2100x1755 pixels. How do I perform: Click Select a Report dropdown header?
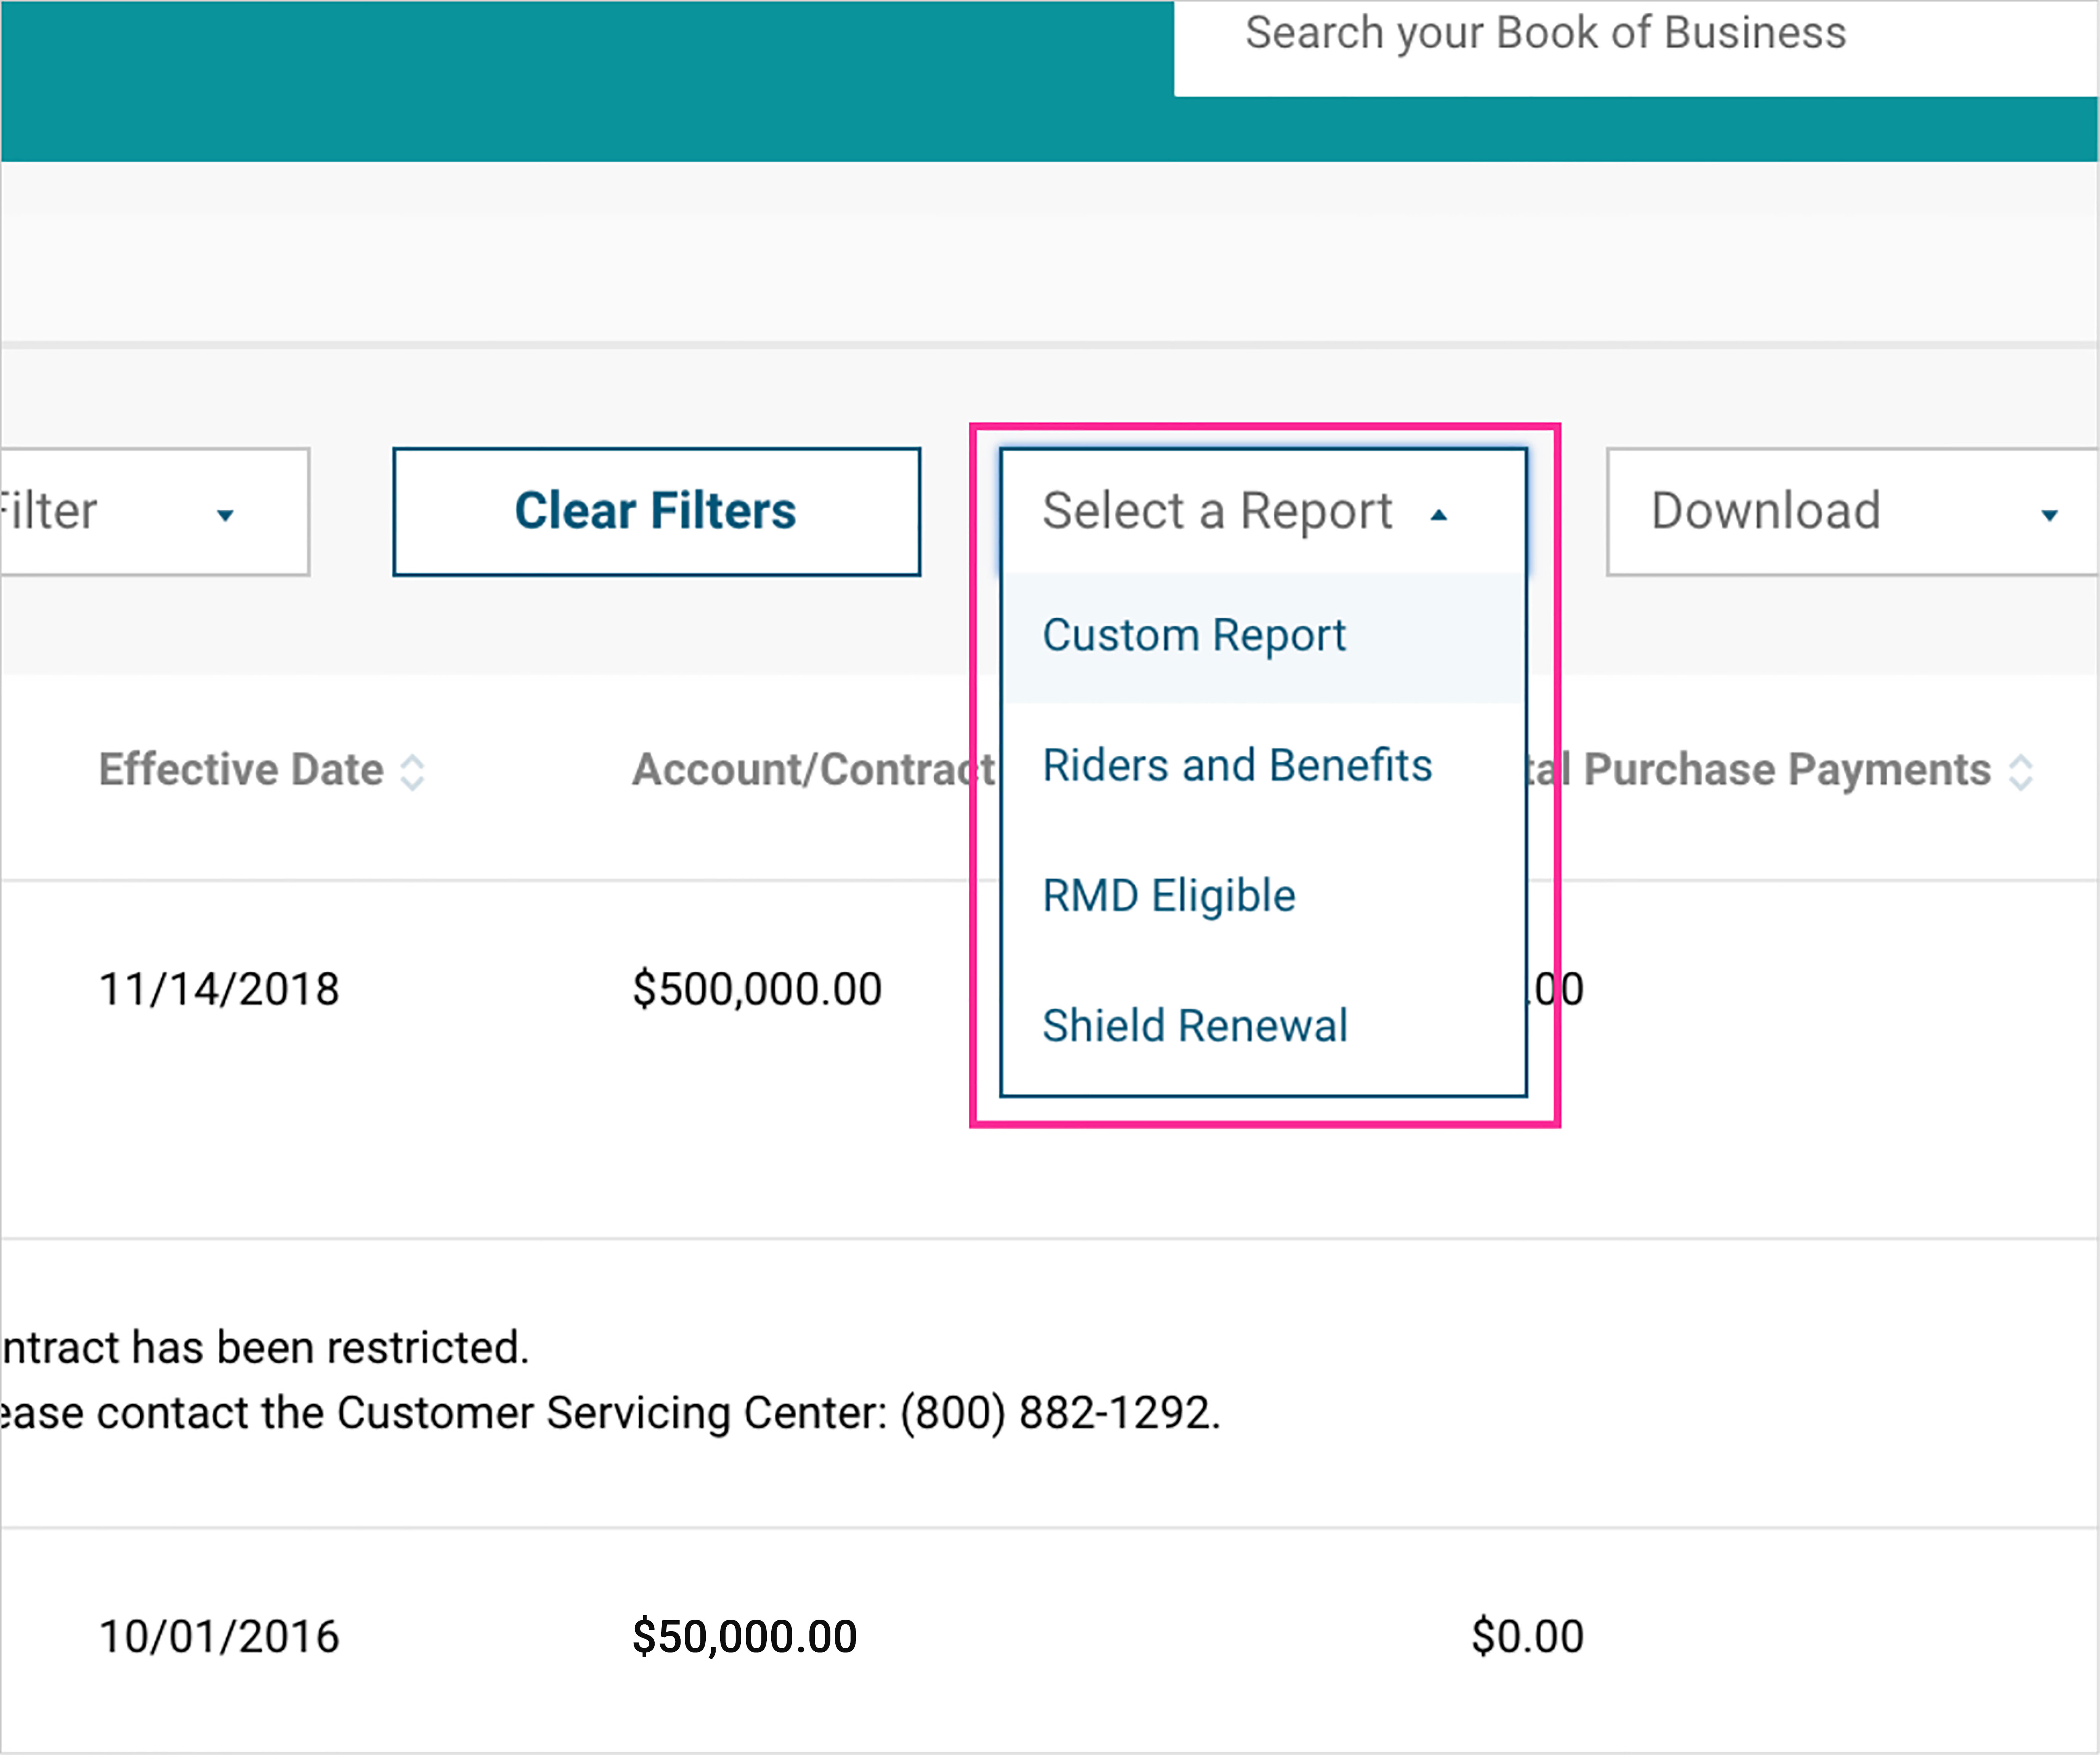pos(1217,512)
